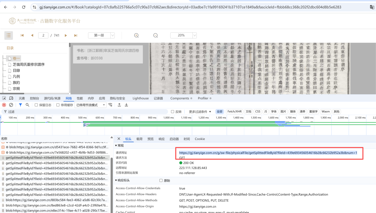376x213 pixels.
Task: Stop recording network log
Action: tap(4, 105)
